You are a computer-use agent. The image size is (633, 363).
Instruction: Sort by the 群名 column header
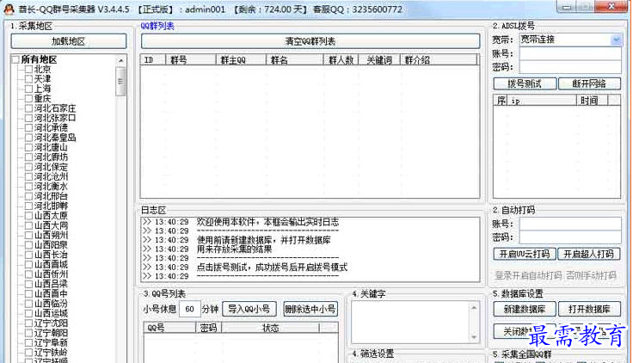294,59
